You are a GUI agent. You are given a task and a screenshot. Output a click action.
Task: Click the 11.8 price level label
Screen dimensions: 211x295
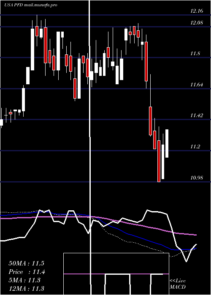pyautogui.click(x=195, y=54)
